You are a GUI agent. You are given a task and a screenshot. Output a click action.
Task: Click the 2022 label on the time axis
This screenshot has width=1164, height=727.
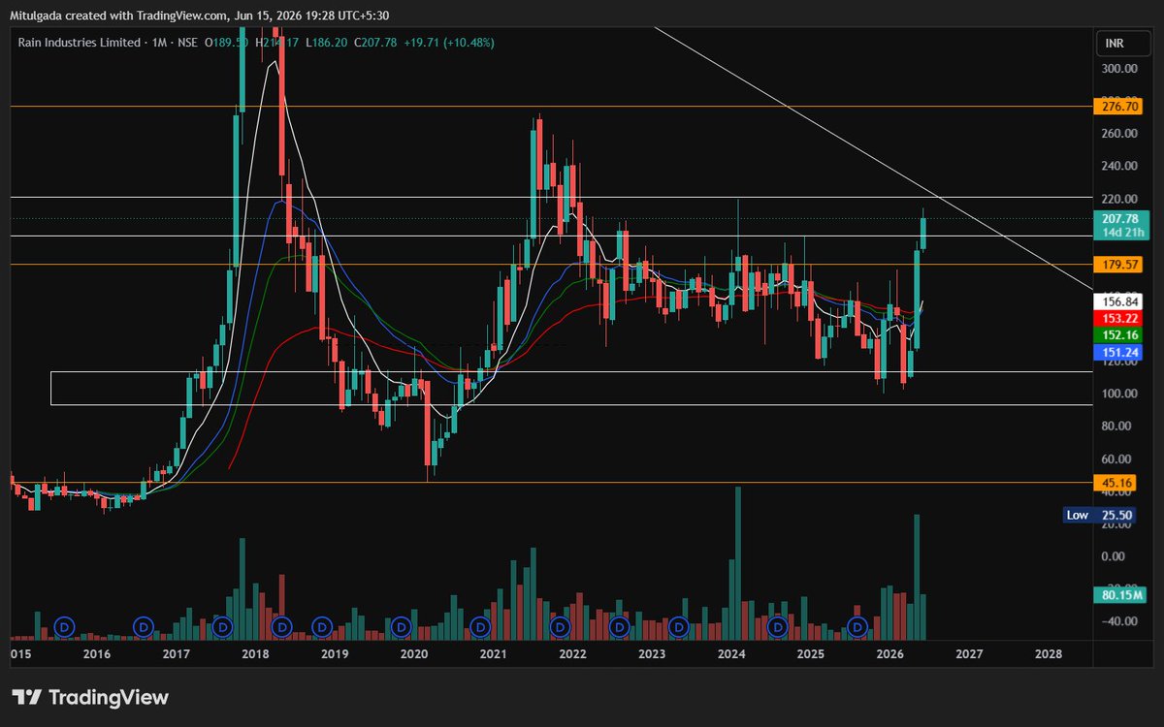coord(572,654)
